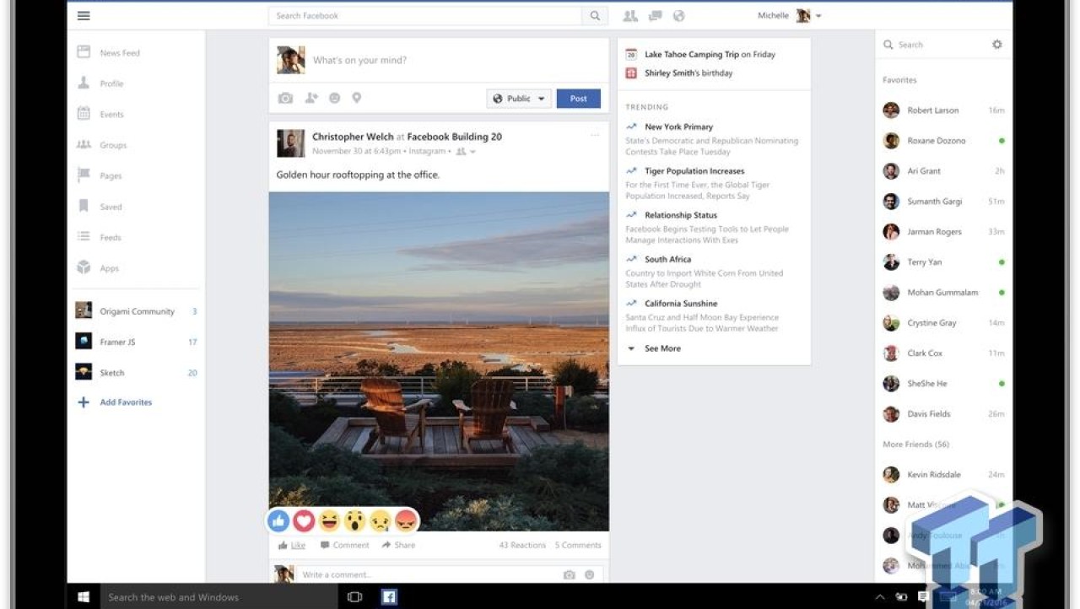Open the Lake Tahoe calendar event icon
The image size is (1080, 609).
tap(631, 54)
